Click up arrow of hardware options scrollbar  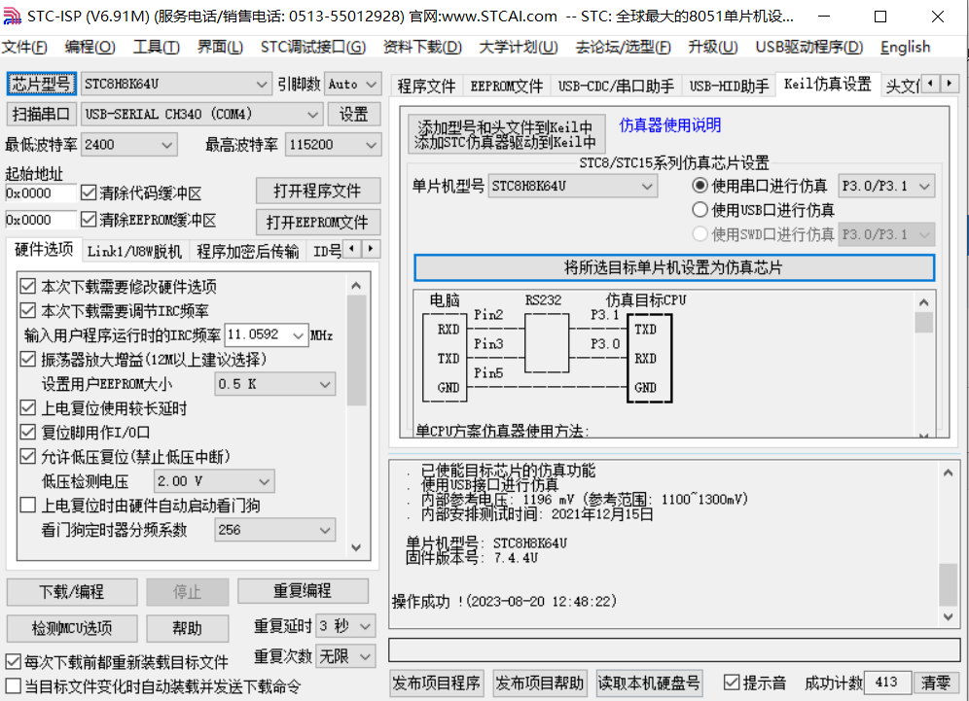click(x=356, y=285)
